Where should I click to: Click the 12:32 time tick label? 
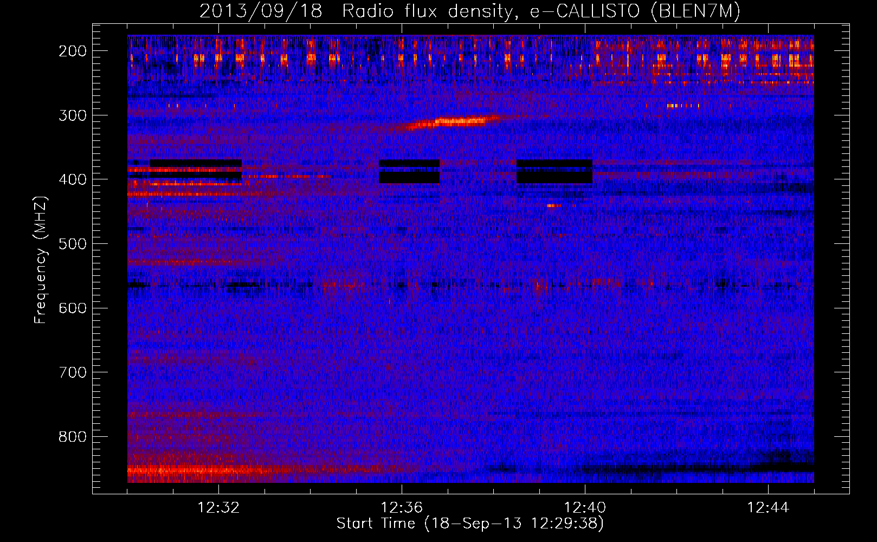coord(218,508)
